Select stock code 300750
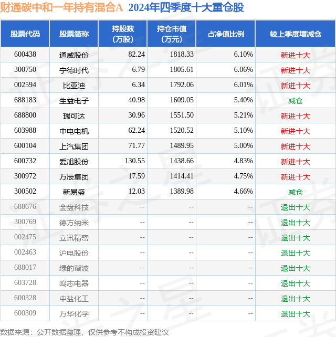The image size is (336, 337). 25,70
